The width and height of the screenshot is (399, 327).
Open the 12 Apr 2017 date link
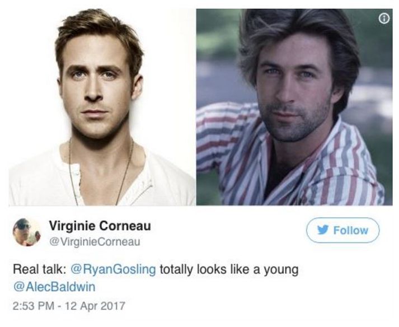[x=95, y=306]
